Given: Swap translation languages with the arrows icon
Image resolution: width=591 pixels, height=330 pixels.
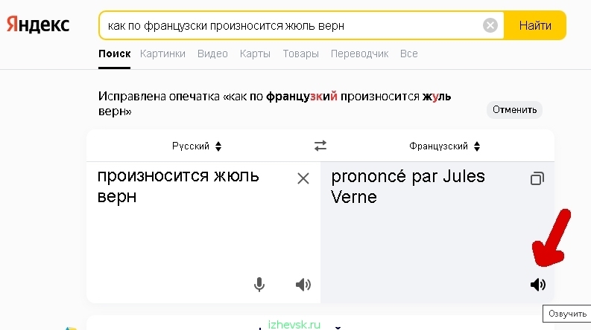Looking at the screenshot, I should [x=320, y=146].
